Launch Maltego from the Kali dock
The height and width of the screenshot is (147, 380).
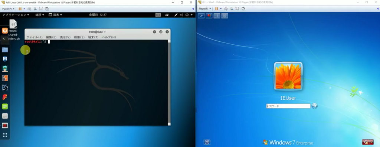tap(5, 88)
